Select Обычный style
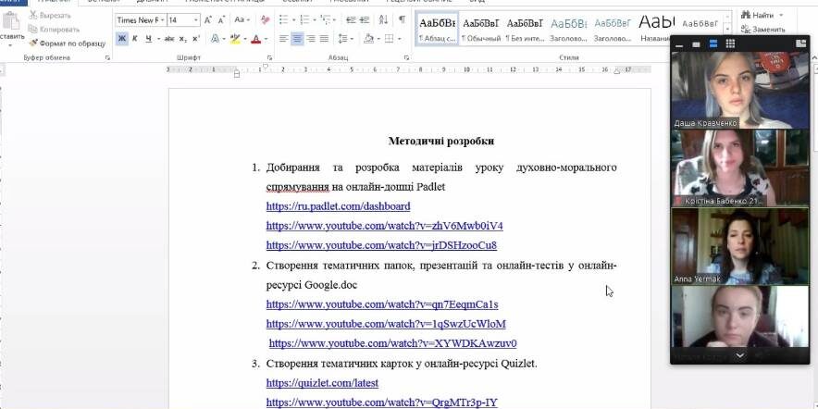 (481, 29)
